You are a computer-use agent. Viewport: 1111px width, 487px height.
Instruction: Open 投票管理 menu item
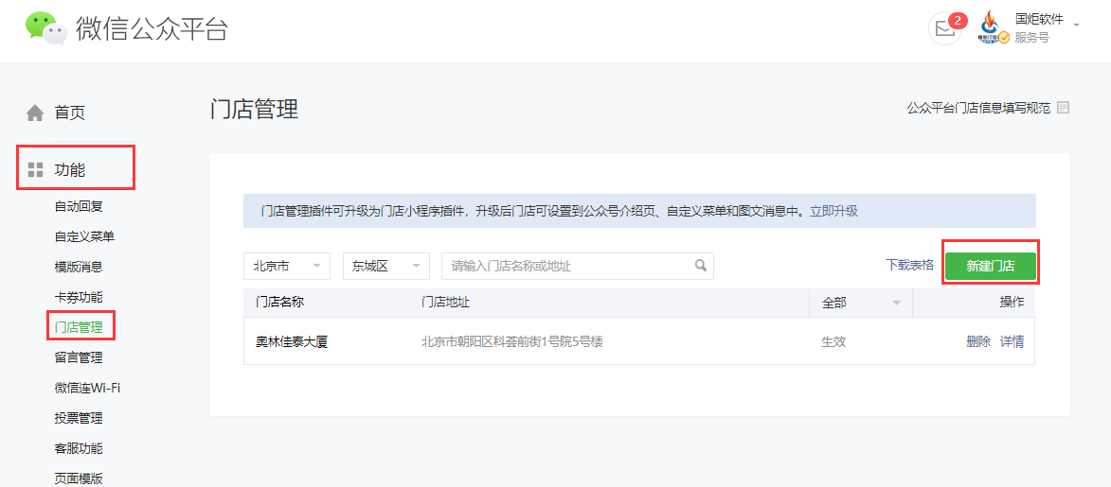click(79, 418)
